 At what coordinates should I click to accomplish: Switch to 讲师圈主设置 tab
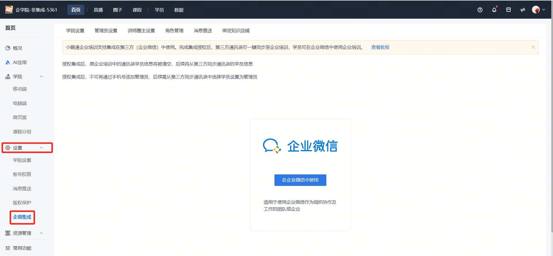click(141, 31)
